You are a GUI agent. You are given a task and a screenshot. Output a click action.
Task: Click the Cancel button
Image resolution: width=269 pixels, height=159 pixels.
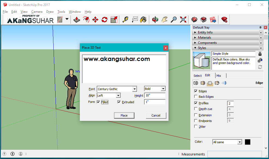click(156, 115)
